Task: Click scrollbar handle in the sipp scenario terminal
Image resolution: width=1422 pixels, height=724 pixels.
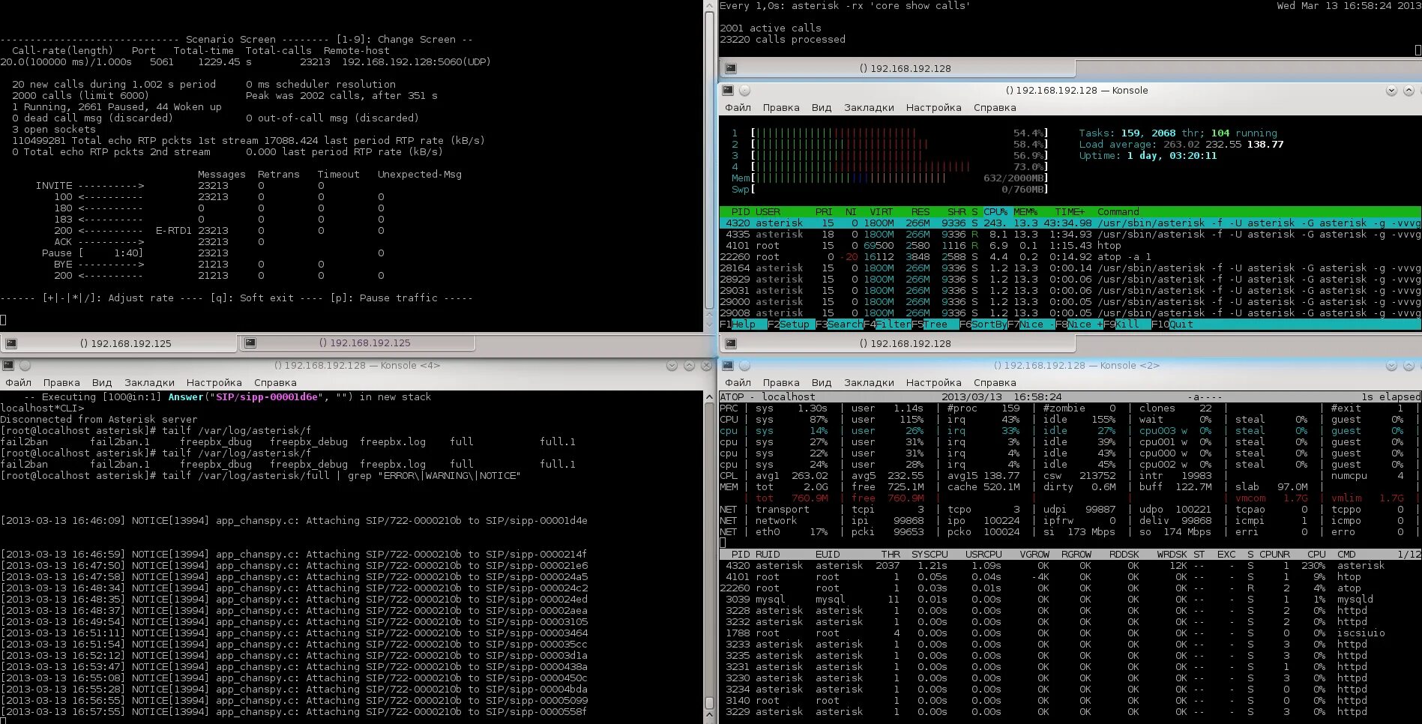Action: pyautogui.click(x=709, y=159)
